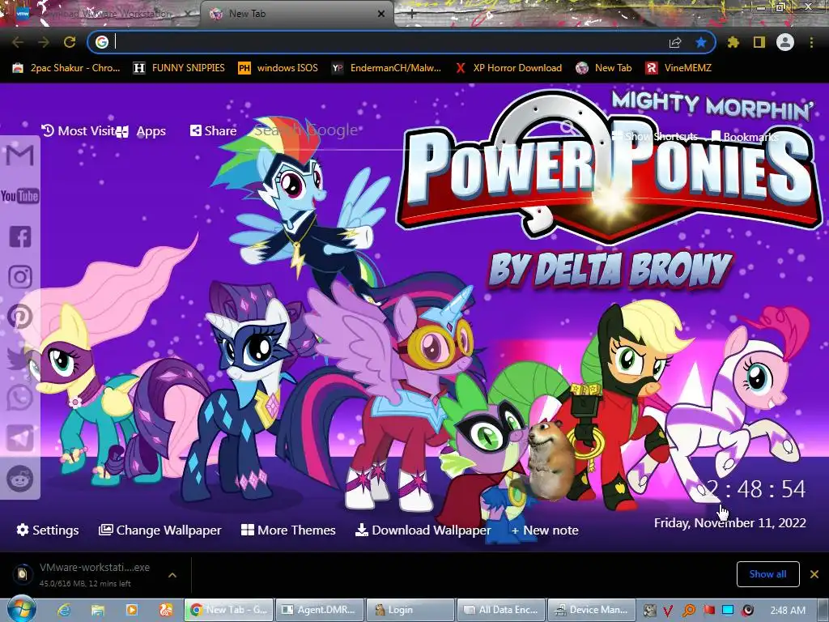This screenshot has width=829, height=622.
Task: Open Most Visited list
Action: pyautogui.click(x=79, y=130)
